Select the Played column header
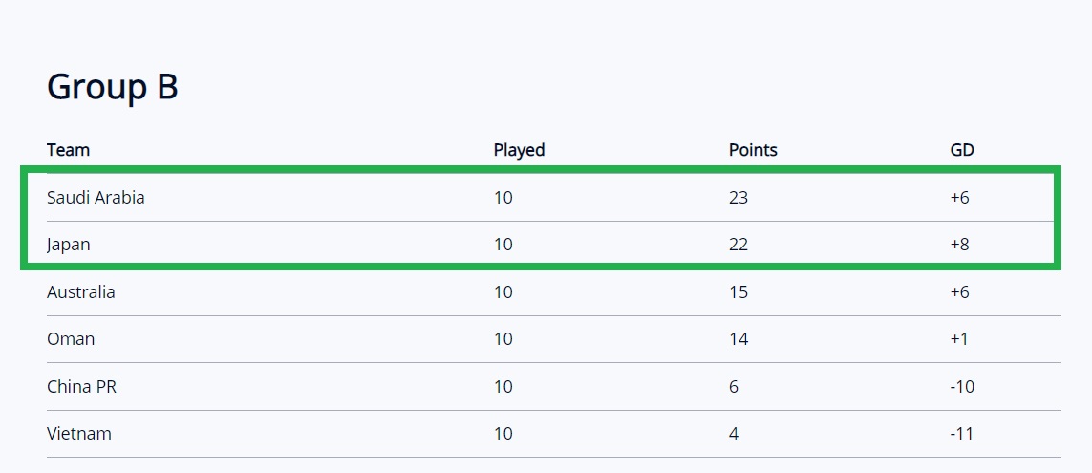The image size is (1092, 473). tap(519, 150)
